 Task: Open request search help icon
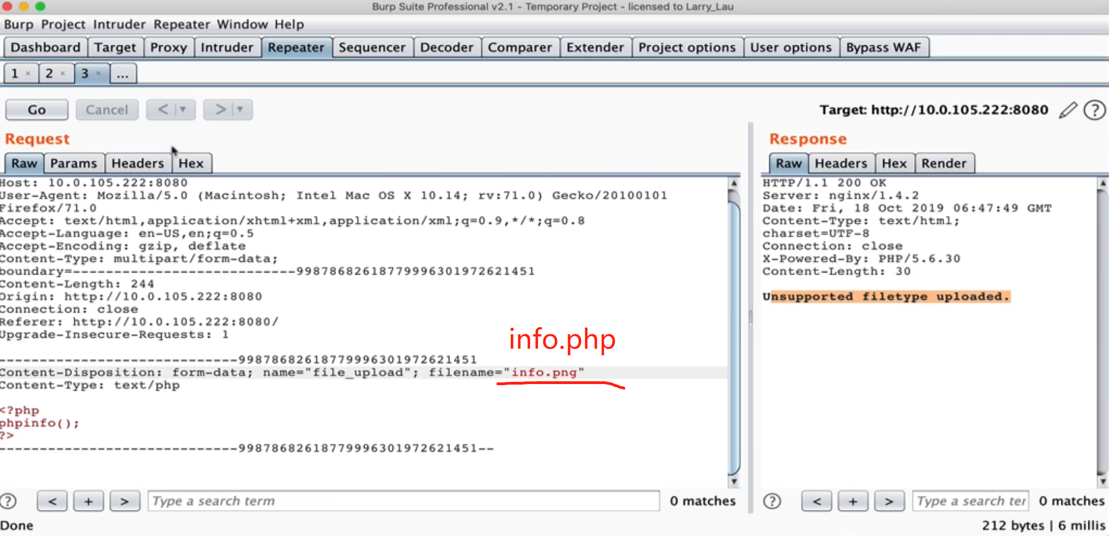pyautogui.click(x=8, y=501)
